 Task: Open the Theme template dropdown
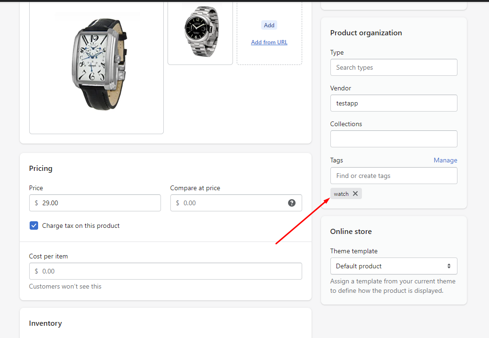click(x=393, y=266)
